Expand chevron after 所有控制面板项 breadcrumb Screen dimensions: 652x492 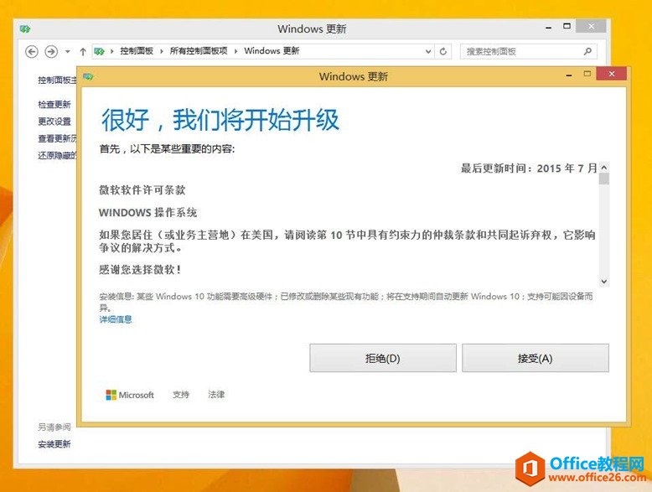(x=235, y=51)
